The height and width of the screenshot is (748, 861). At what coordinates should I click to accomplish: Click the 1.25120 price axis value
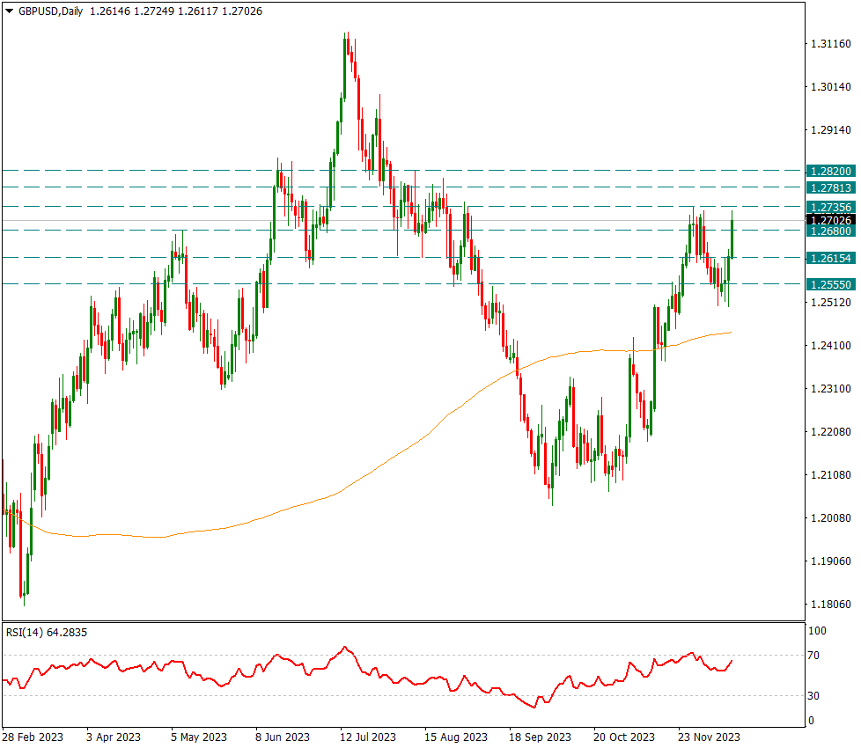pos(831,303)
